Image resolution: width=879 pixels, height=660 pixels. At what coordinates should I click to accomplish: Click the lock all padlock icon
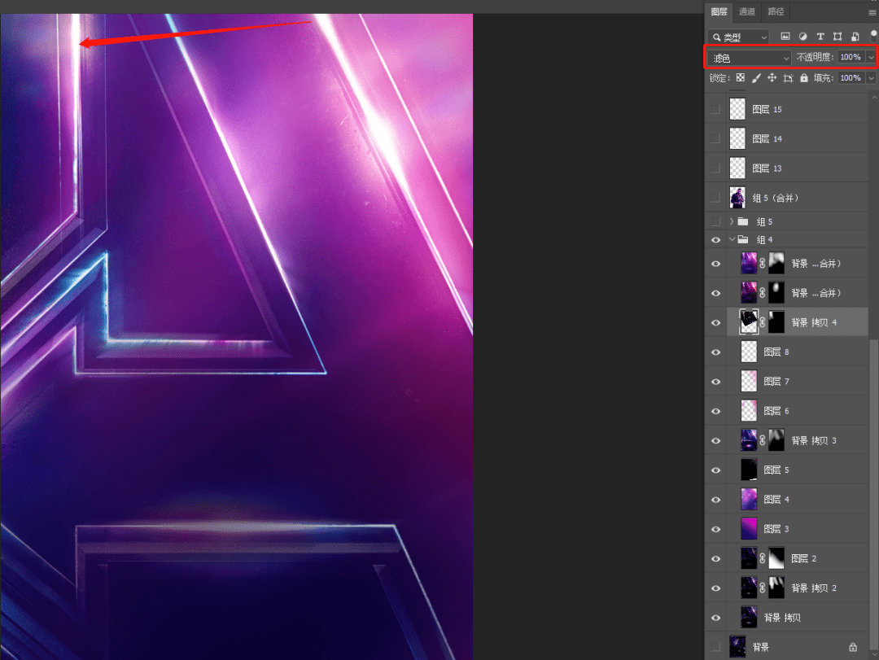coord(804,78)
